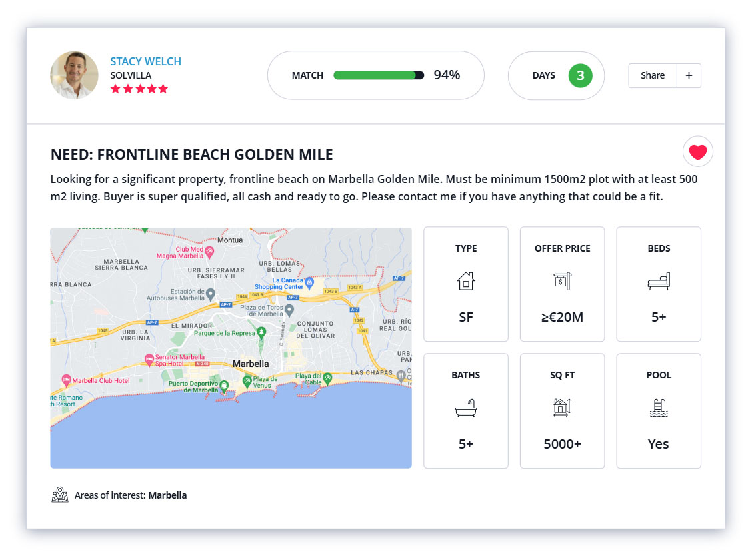
Task: Click the area measurement icon under SQ FT
Action: [562, 408]
